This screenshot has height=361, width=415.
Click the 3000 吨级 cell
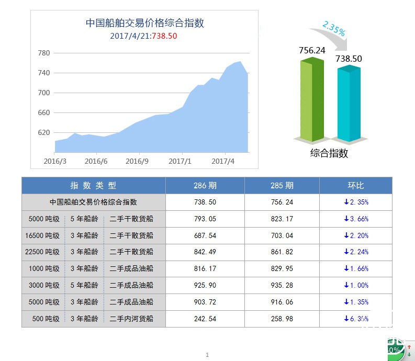44,285
